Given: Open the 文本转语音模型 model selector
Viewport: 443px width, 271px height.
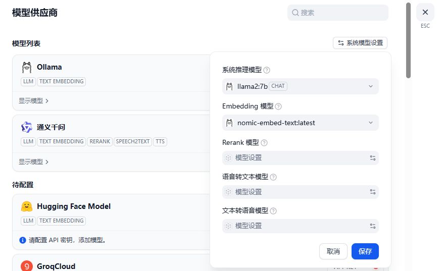Looking at the screenshot, I should (x=301, y=226).
